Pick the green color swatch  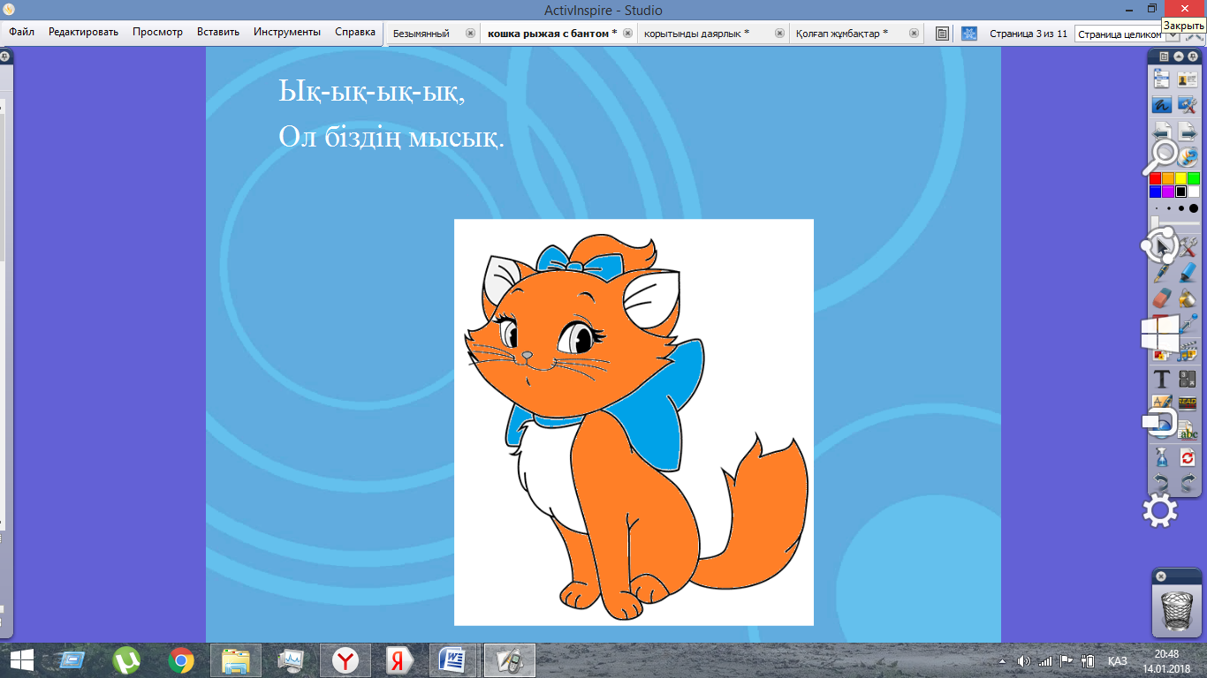[x=1194, y=178]
